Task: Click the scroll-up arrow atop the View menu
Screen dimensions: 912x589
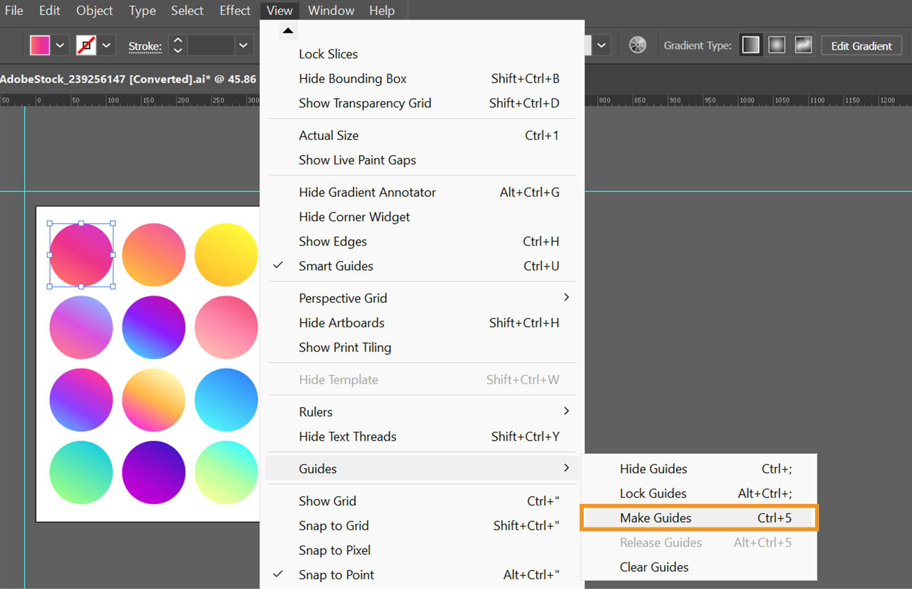Action: [288, 31]
